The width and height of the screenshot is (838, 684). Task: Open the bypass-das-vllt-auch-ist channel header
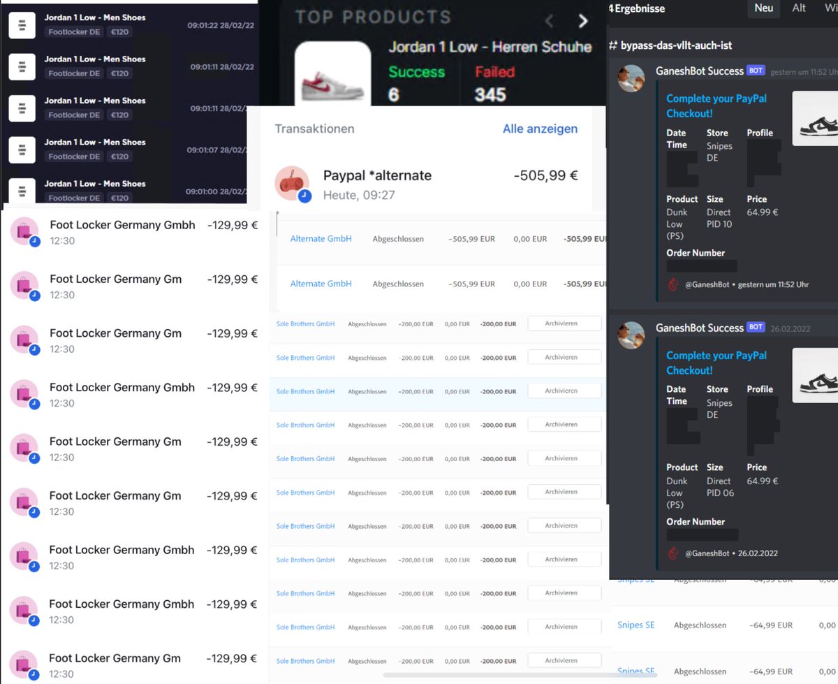click(x=670, y=45)
